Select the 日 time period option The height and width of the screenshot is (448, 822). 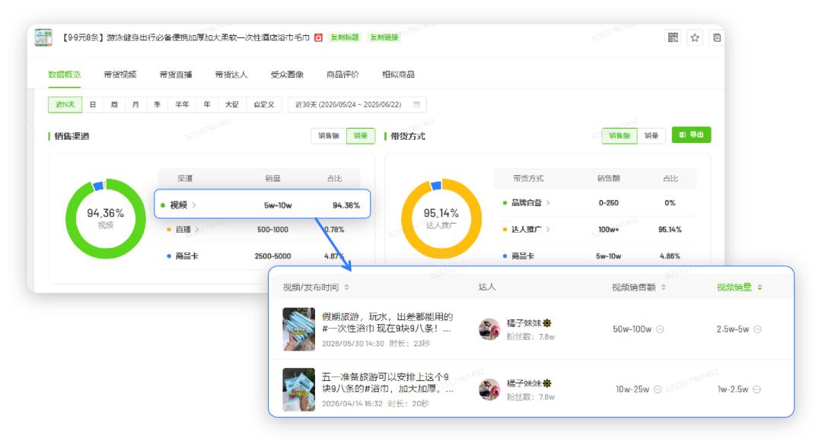(x=93, y=104)
